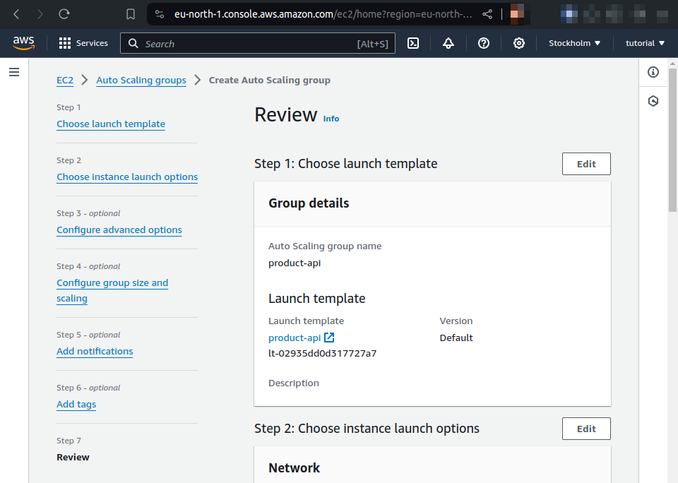678x483 pixels.
Task: Click the Info link beside Review
Action: 331,119
